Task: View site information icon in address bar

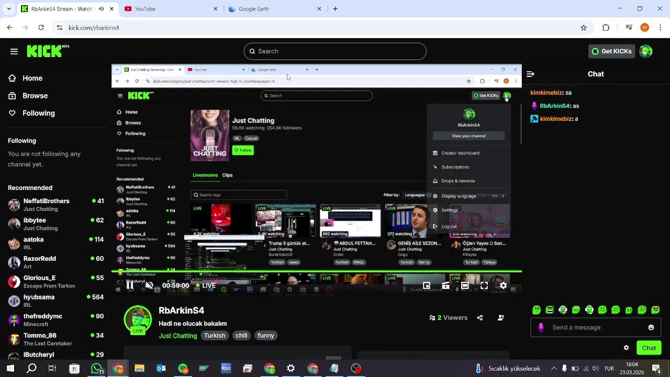Action: point(60,28)
